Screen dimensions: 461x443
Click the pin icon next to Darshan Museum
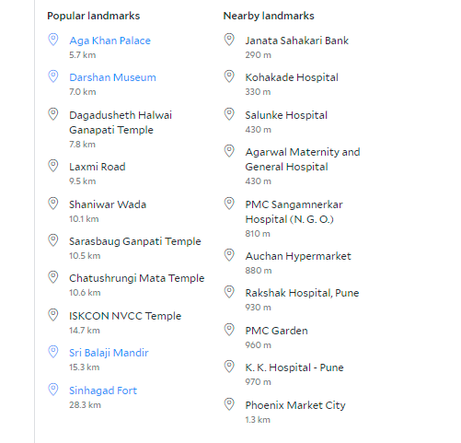coord(53,76)
